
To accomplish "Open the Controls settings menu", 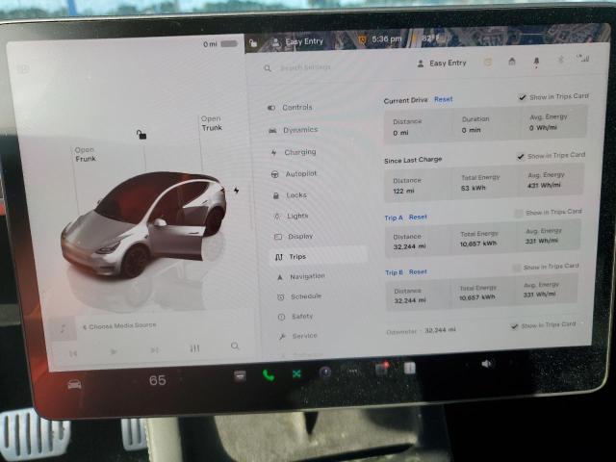I will tap(291, 107).
